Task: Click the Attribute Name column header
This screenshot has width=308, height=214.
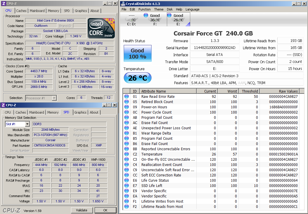Action: coord(168,91)
